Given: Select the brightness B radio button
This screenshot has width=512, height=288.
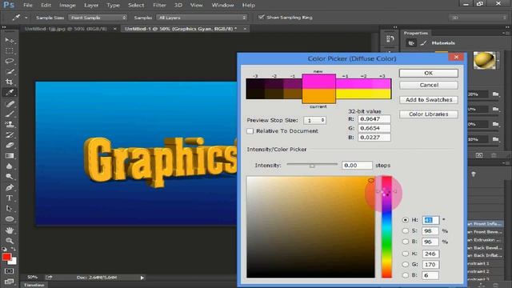Looking at the screenshot, I should [406, 242].
